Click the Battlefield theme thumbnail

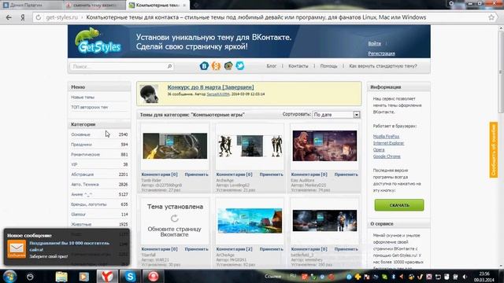(324, 221)
